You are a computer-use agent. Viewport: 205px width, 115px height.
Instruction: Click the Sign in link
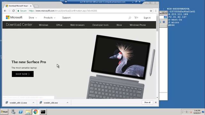pyautogui.click(x=147, y=18)
